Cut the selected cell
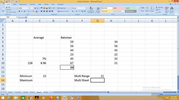This screenshot has width=179, height=100. [8, 7]
